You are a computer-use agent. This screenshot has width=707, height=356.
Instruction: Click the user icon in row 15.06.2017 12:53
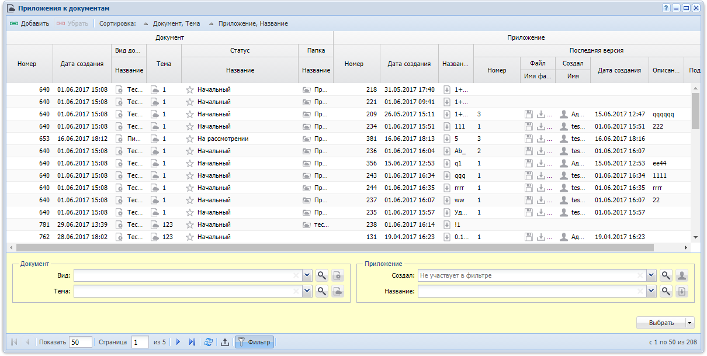pos(564,164)
